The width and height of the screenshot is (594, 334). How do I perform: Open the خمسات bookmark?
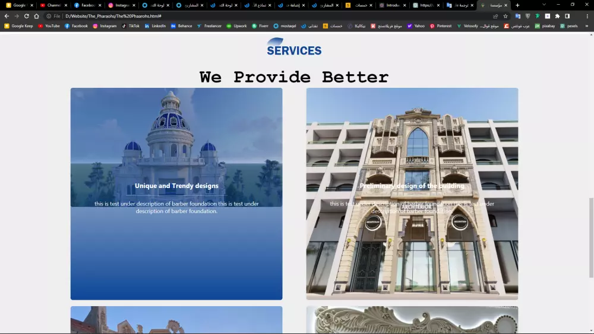[x=333, y=26]
